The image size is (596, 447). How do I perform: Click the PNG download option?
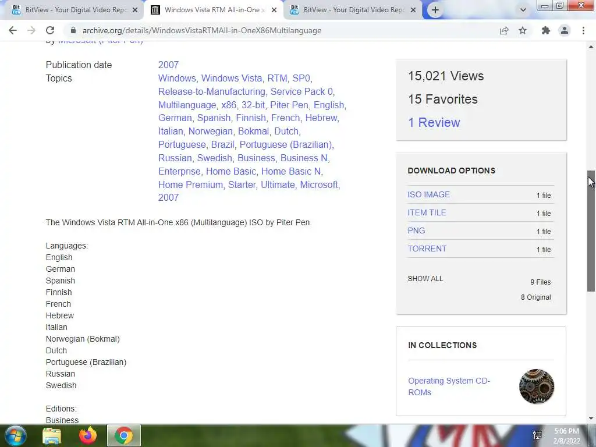pyautogui.click(x=416, y=230)
